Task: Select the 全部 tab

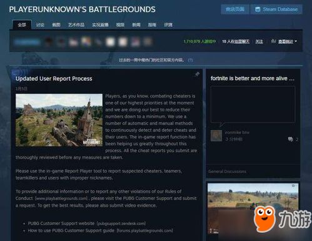Action: [x=22, y=25]
